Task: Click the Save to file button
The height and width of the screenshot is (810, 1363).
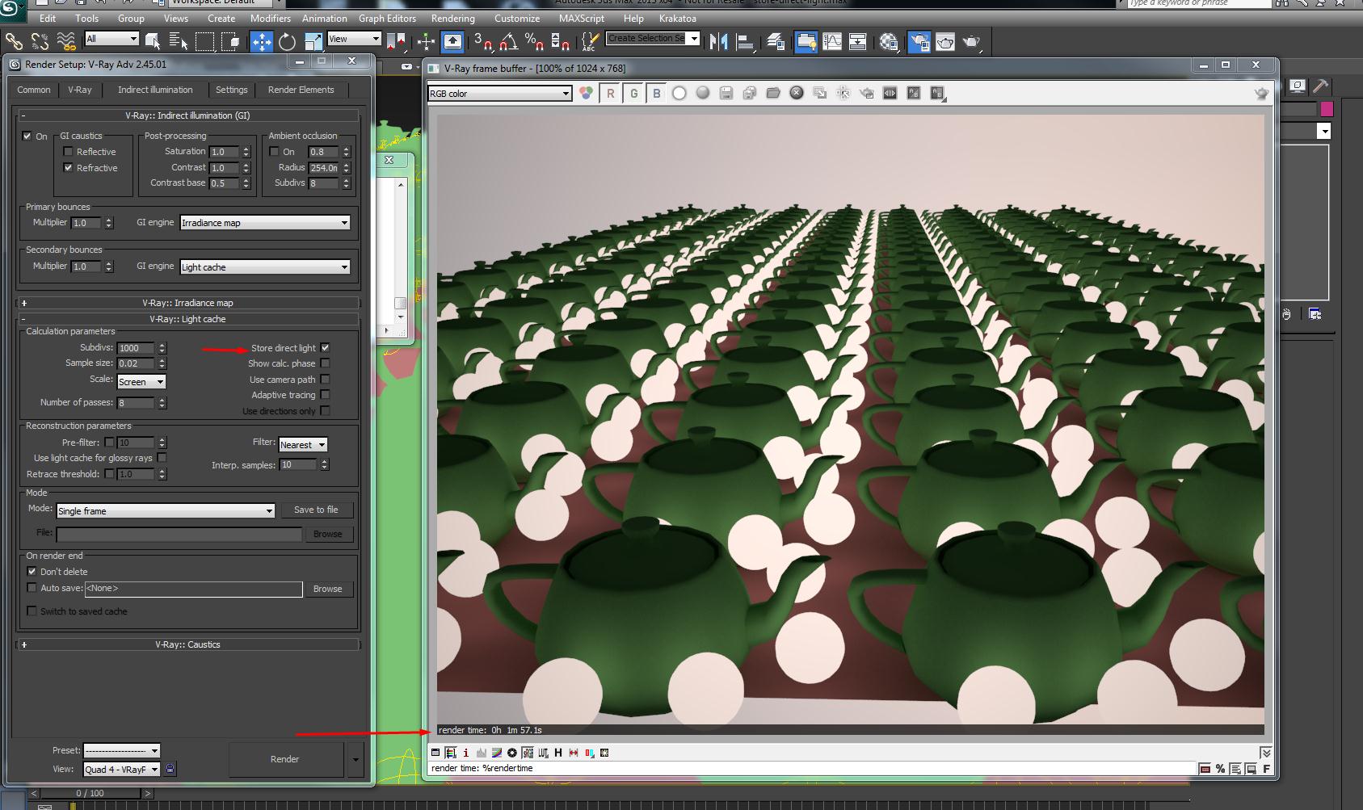Action: 316,510
